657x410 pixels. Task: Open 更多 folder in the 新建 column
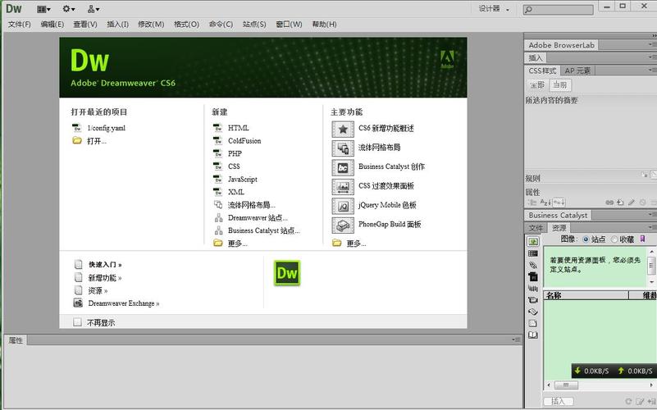pos(237,244)
